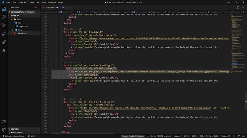Expand the Outline section
The image size is (247, 138).
(x=24, y=129)
